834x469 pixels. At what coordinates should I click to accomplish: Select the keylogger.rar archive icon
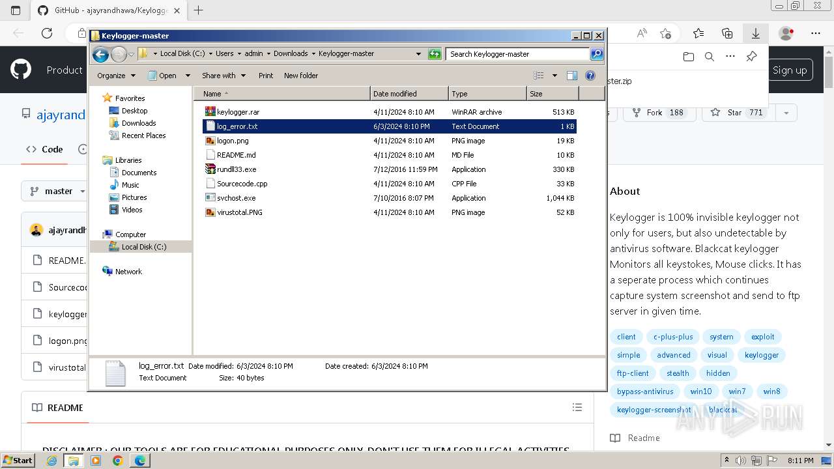[210, 112]
